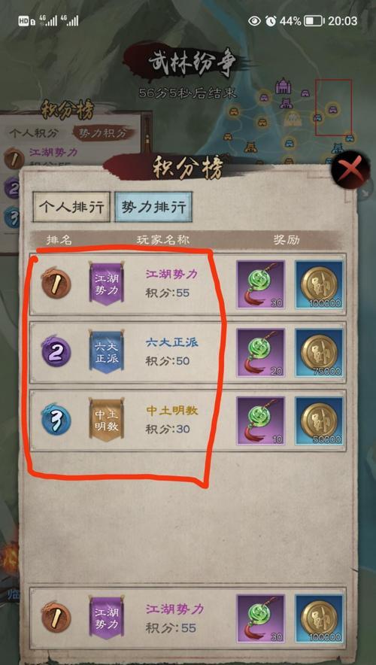Tap the large purple palace on the map
The height and width of the screenshot is (665, 376).
[283, 86]
